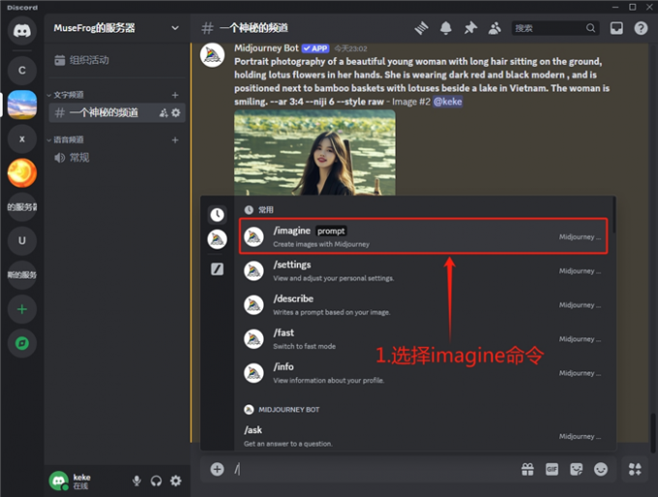Screen dimensions: 658x497
Task: Choose the /imagine prompt command
Action: pyautogui.click(x=423, y=237)
